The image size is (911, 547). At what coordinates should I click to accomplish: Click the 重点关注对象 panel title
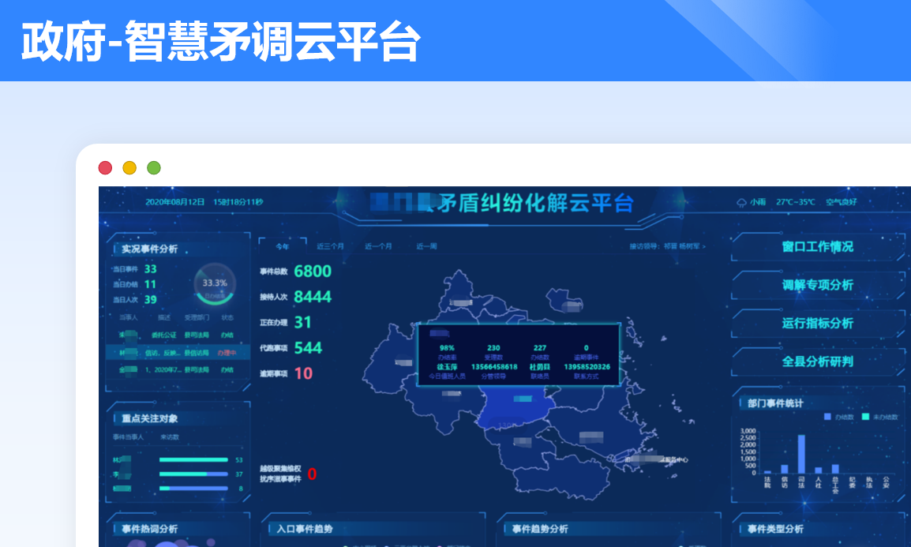point(150,418)
